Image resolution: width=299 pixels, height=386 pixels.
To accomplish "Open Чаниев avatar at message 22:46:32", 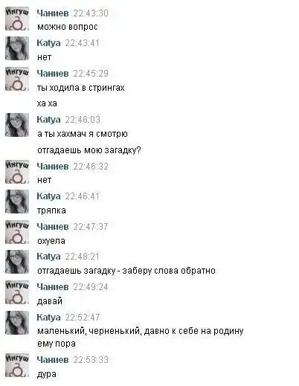I will (17, 172).
